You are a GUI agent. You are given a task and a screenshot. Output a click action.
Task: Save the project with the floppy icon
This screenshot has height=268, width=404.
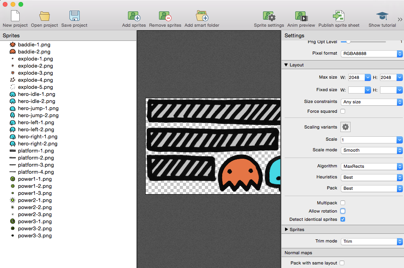click(75, 16)
